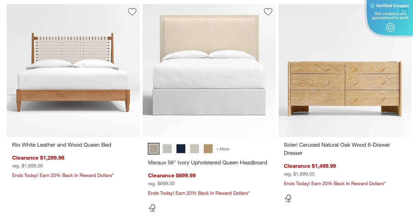The height and width of the screenshot is (222, 413).
Task: Open the Rio White Leather and Wood Queen Bed
Action: (x=61, y=145)
